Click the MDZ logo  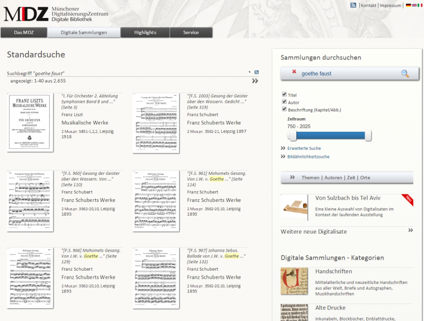(26, 14)
